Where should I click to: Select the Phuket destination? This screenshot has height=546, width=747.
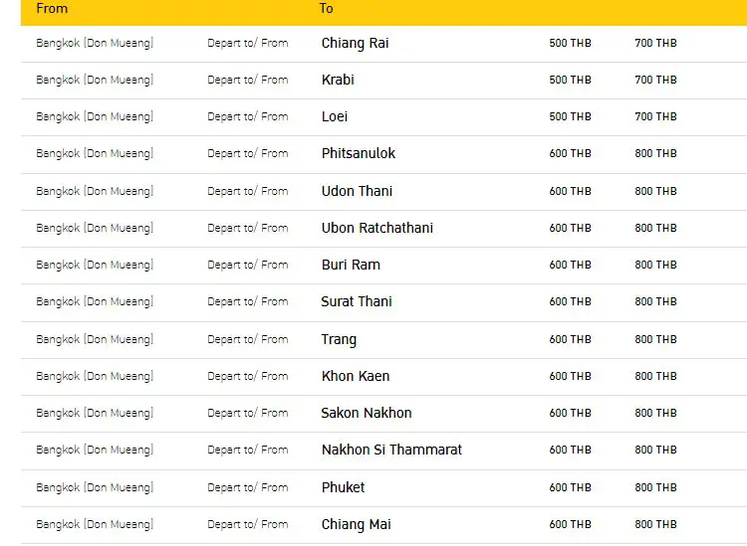point(343,487)
